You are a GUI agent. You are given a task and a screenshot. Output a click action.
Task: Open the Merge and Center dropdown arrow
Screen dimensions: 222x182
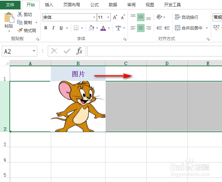[207, 28]
